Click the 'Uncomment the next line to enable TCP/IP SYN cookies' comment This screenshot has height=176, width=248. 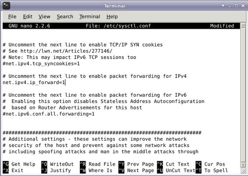pos(83,45)
